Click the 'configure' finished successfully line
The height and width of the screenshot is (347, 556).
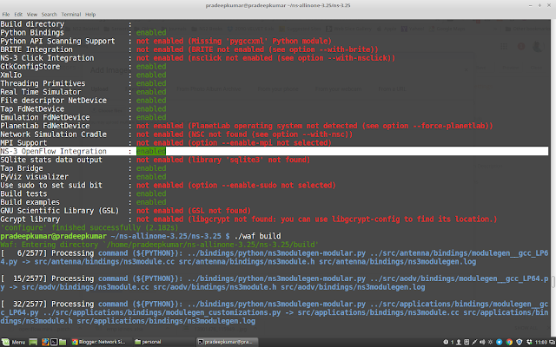[89, 227]
